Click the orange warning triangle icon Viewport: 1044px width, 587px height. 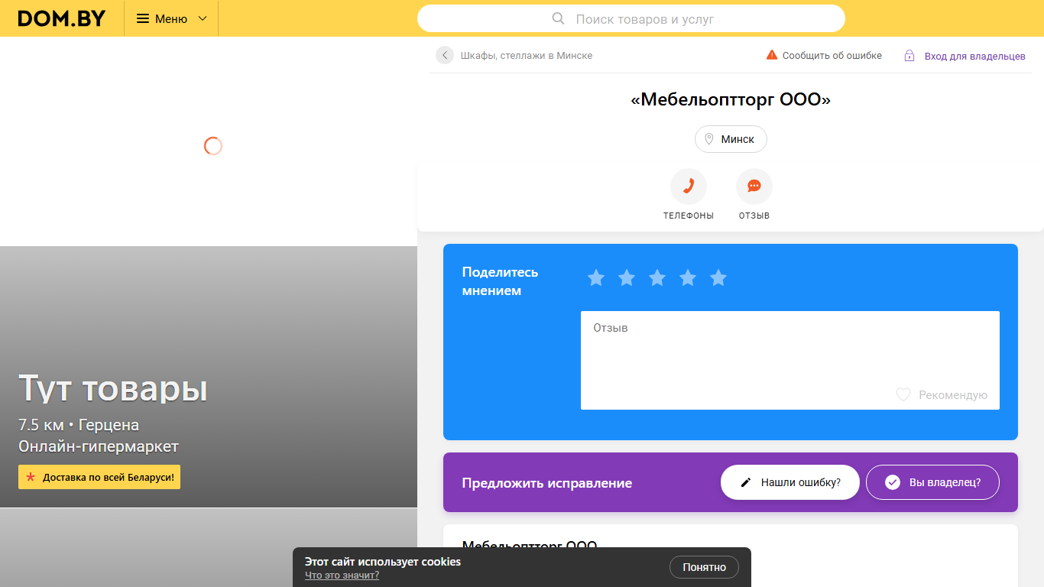point(772,55)
